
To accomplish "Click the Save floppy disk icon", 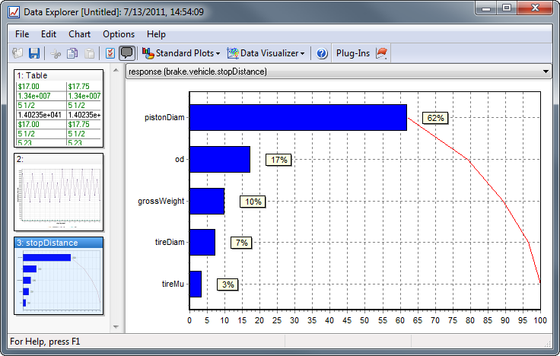I will [x=34, y=53].
